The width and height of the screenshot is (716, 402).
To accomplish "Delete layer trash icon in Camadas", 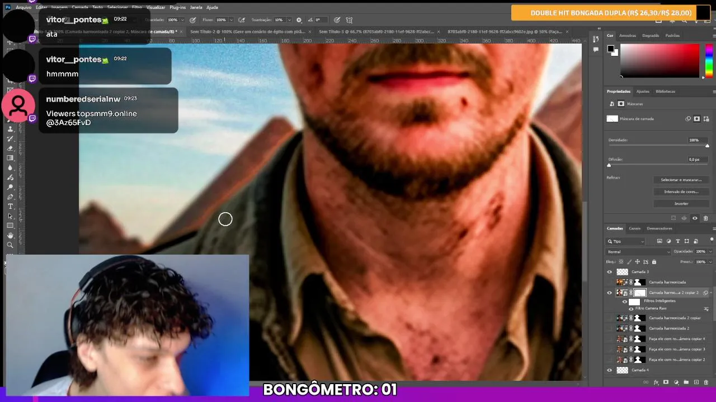I will coord(706,382).
